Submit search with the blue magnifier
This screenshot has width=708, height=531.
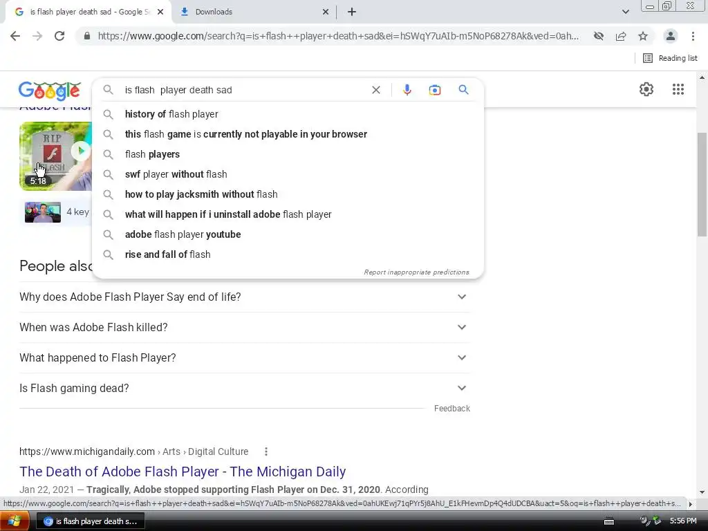[463, 89]
